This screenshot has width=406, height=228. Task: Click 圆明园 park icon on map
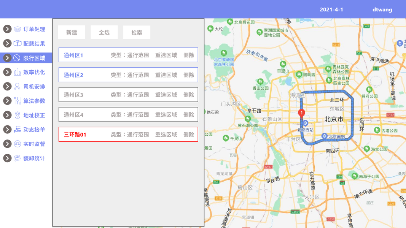(299, 74)
